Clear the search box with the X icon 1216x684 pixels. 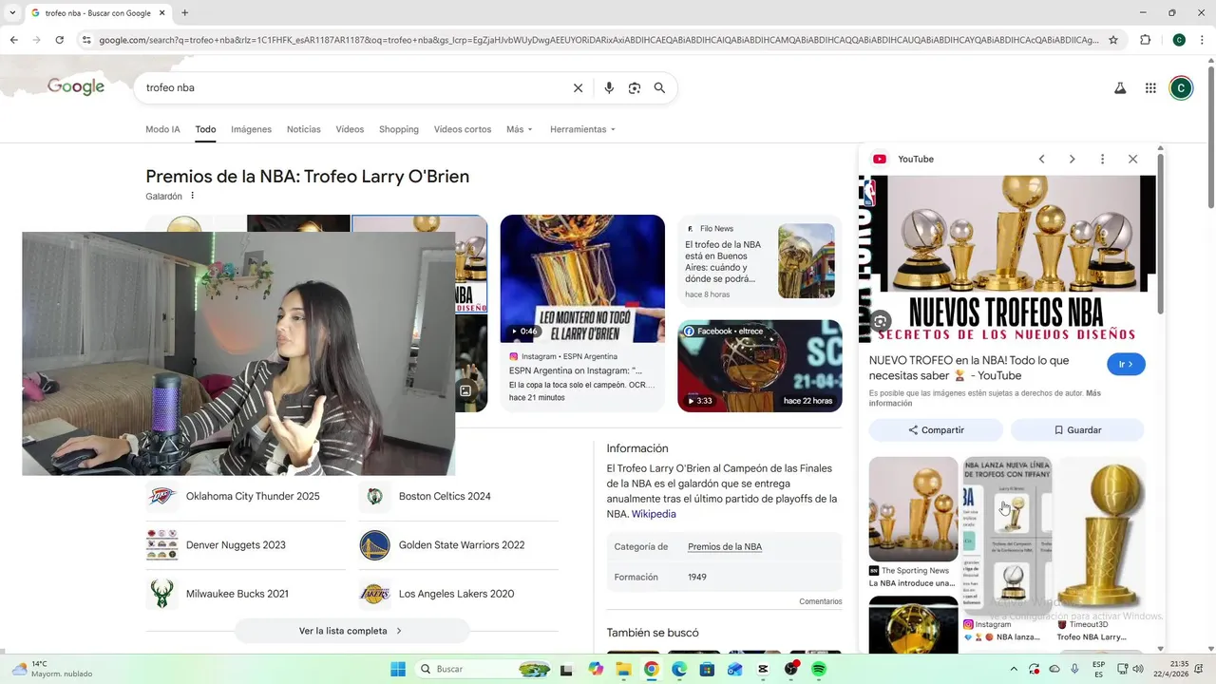[x=578, y=87]
